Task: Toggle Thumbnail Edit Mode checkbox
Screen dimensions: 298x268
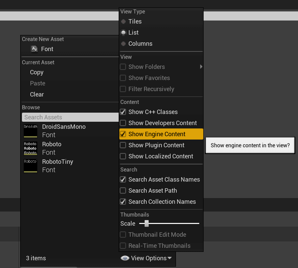Action: tap(123, 234)
